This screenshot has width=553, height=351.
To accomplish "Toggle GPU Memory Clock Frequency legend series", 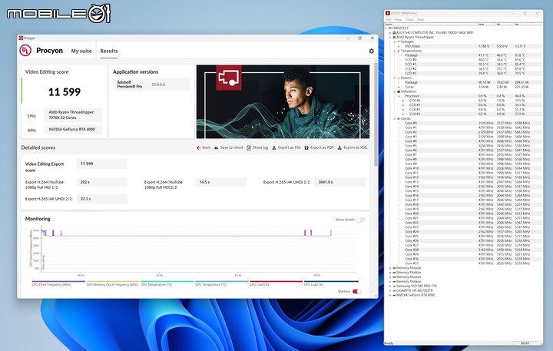I will point(113,283).
